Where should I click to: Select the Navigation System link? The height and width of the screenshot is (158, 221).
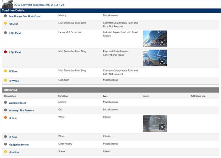coord(19,145)
